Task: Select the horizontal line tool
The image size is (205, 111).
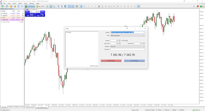Action: 92,6
